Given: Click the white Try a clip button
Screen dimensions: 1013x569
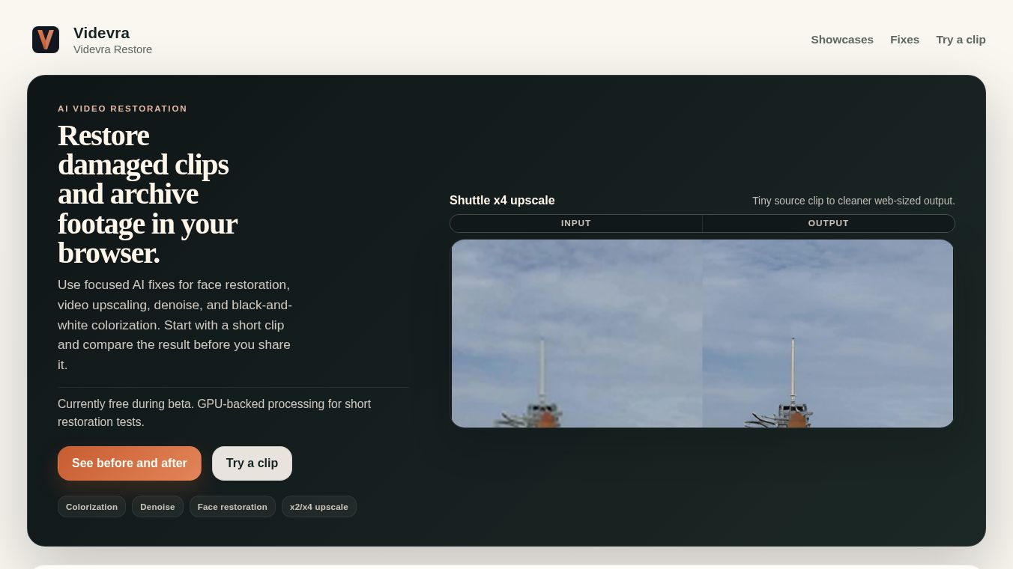Looking at the screenshot, I should pyautogui.click(x=252, y=463).
